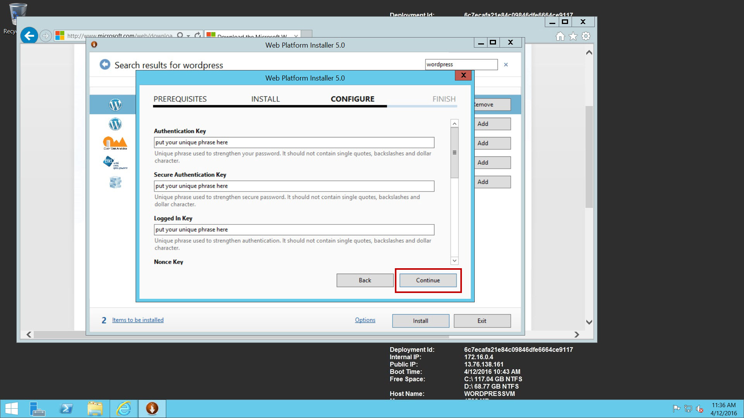Click the Internet Explorer forward arrow
The width and height of the screenshot is (744, 418).
point(46,36)
